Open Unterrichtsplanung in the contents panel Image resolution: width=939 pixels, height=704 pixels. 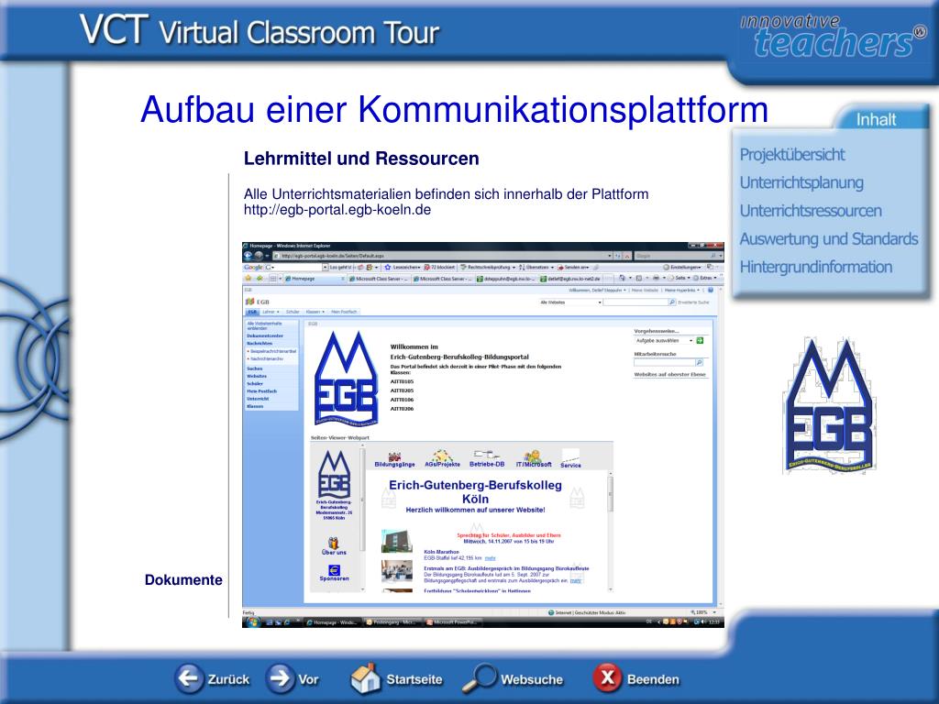(x=801, y=182)
